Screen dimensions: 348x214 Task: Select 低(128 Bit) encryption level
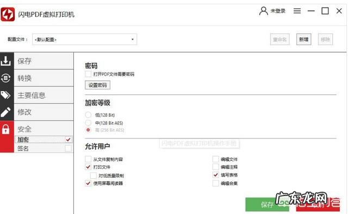tap(88, 115)
